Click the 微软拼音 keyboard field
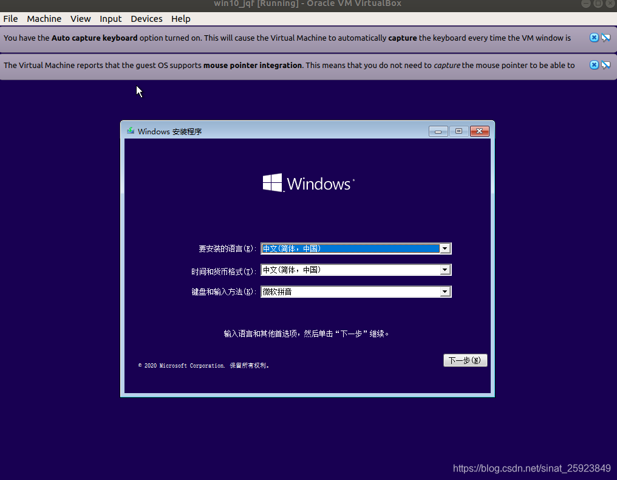 coord(356,292)
